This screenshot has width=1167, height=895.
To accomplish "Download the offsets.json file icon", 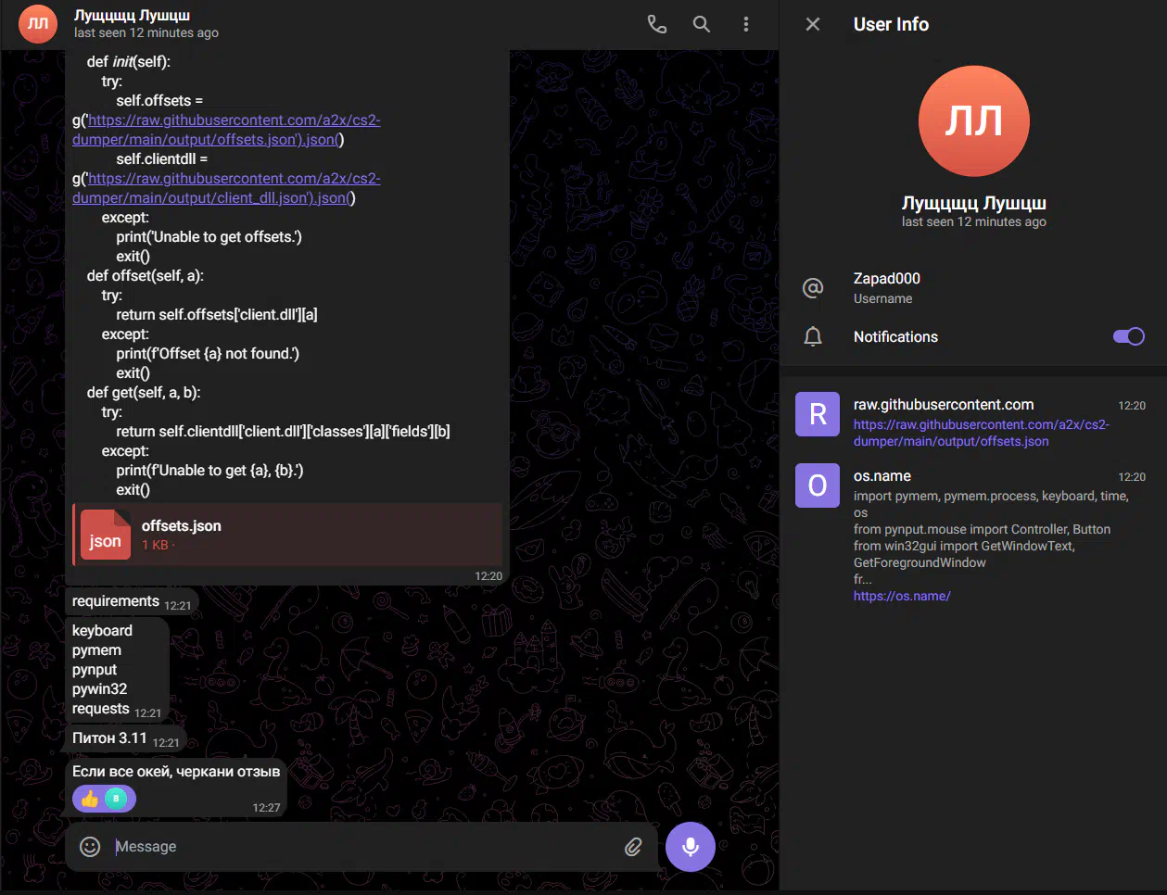I will 105,535.
